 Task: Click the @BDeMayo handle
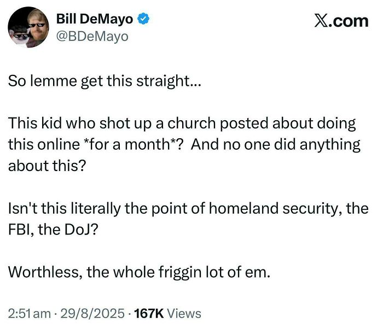92,37
